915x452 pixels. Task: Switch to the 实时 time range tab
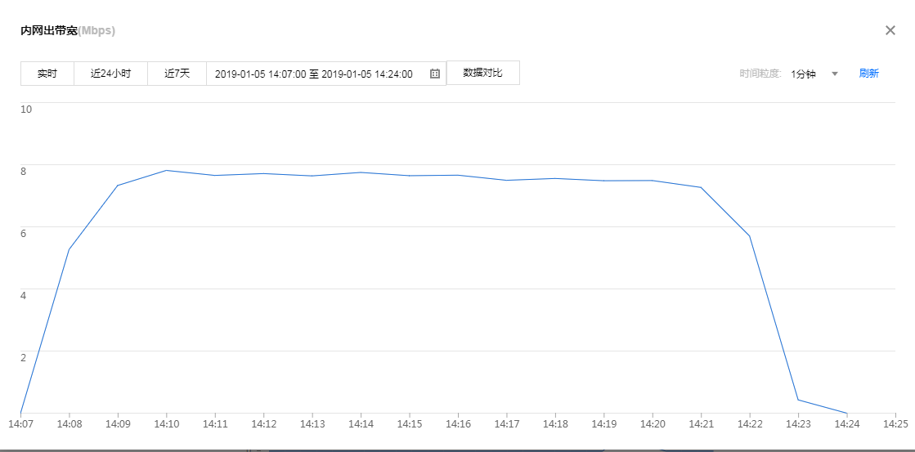(47, 74)
